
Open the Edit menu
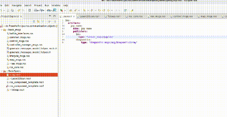click(7, 5)
